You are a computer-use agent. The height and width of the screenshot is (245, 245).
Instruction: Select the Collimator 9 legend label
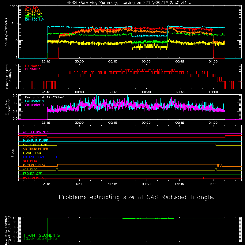point(34,105)
